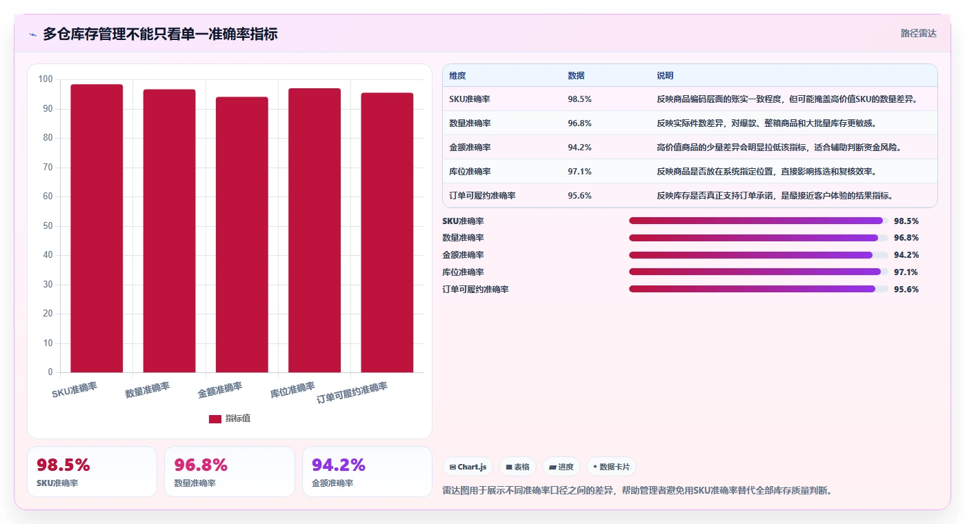Click the 98.5% label beside the SKU progress bar
The width and height of the screenshot is (965, 524).
coord(906,221)
